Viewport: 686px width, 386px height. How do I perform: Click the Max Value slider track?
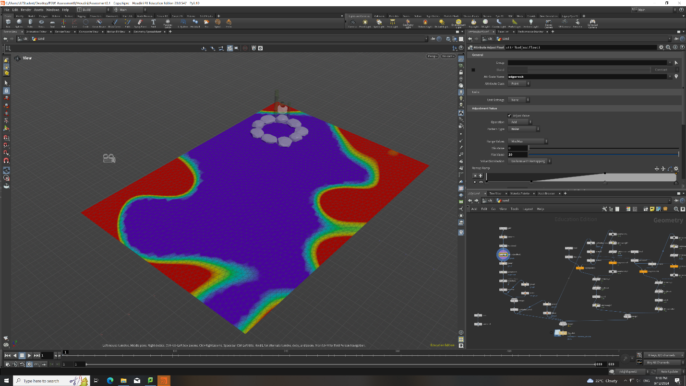(604, 154)
